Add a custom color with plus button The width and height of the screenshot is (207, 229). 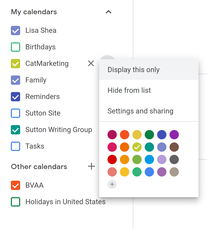pos(112,184)
